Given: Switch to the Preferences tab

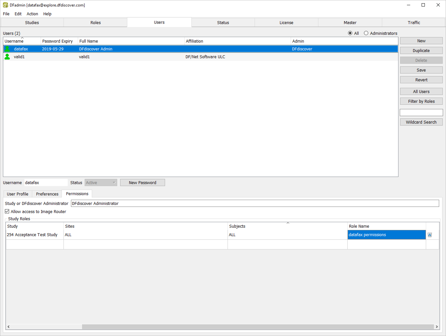Looking at the screenshot, I should (x=47, y=194).
